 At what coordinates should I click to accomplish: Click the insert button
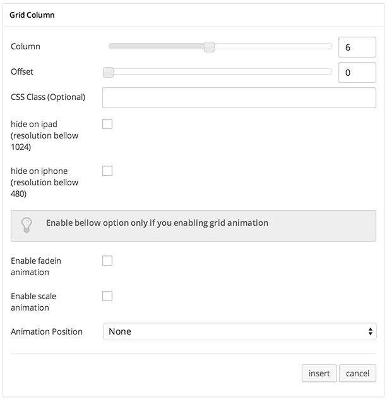point(319,373)
